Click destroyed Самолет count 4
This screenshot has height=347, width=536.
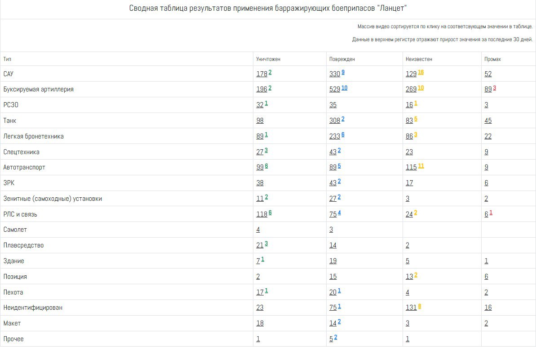[258, 230]
